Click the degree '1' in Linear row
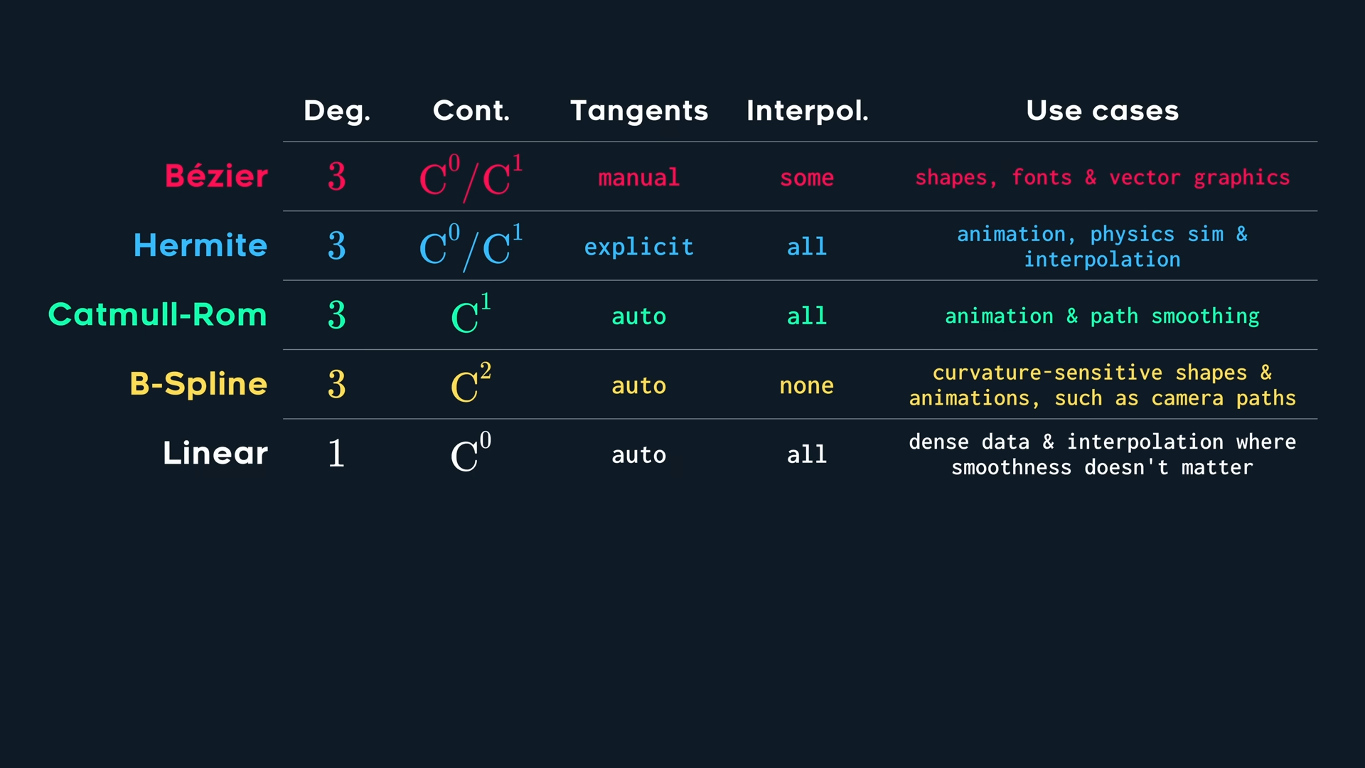 tap(336, 453)
